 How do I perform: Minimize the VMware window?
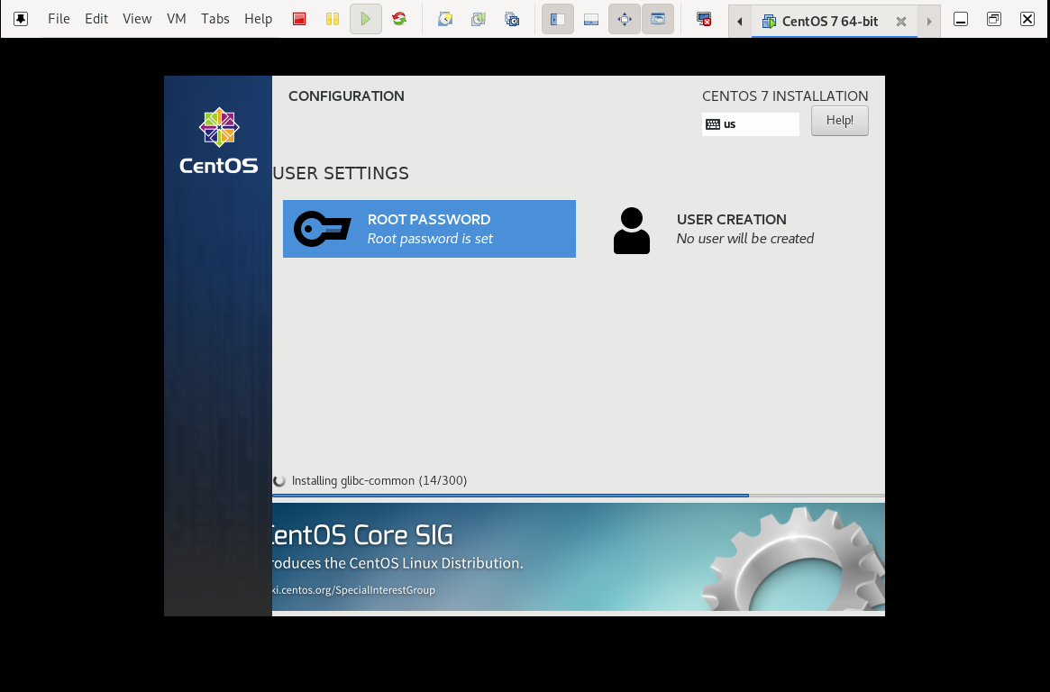[960, 20]
